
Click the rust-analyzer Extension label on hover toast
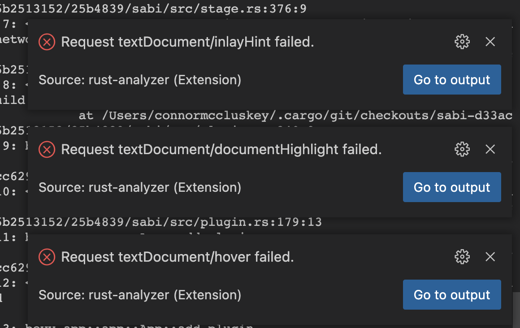140,295
